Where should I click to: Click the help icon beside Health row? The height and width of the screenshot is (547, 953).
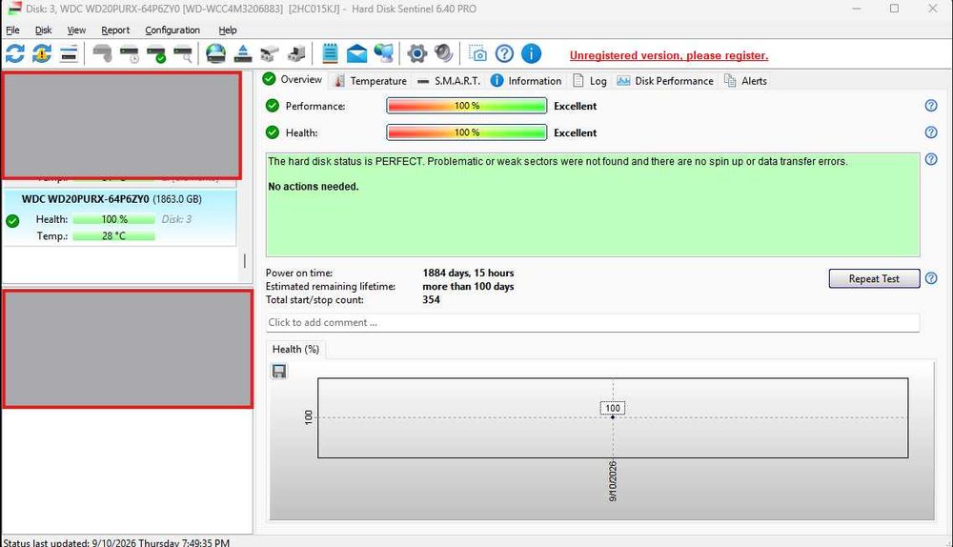tap(931, 132)
